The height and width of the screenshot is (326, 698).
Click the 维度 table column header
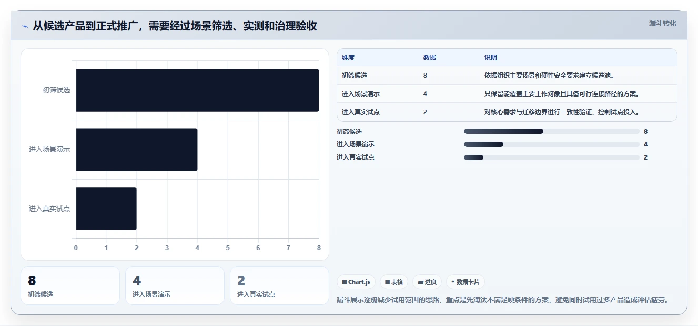click(x=348, y=58)
